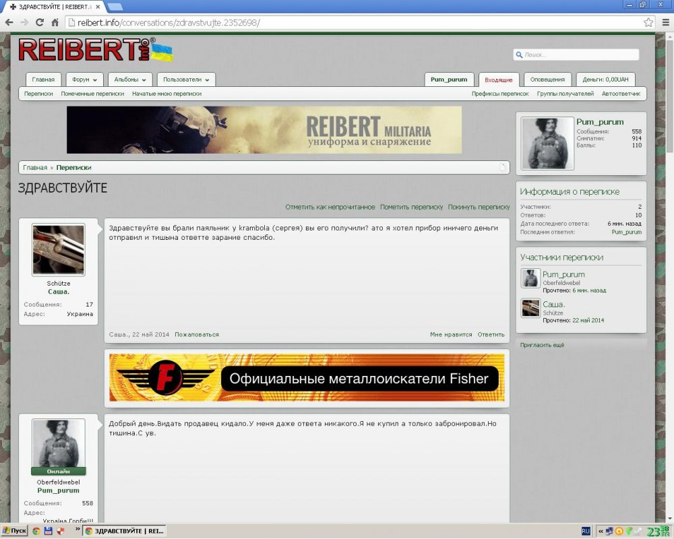Screen dimensions: 674x539
Task: Open Префиксы переписок link
Action: pos(500,94)
